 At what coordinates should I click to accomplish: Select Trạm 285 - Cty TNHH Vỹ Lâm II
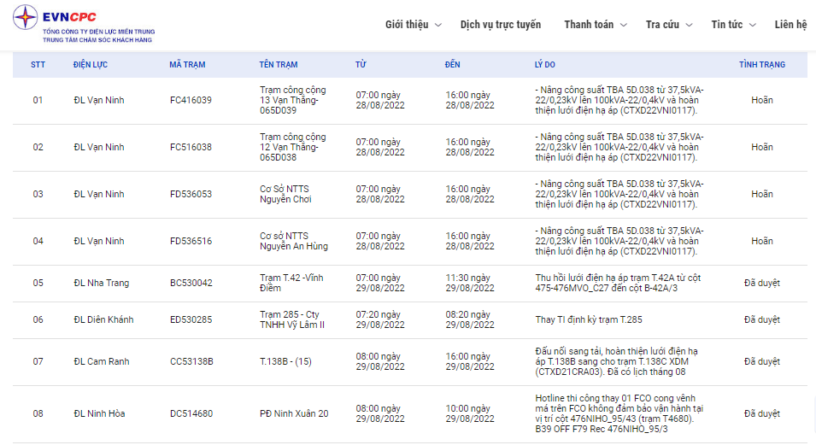[x=291, y=319]
